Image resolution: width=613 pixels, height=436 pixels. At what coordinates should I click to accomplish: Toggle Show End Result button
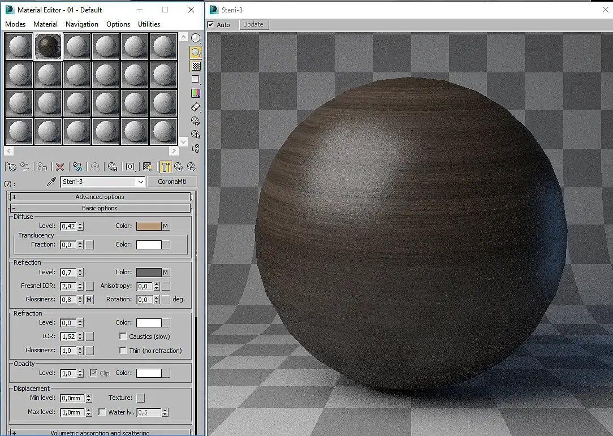pyautogui.click(x=166, y=167)
